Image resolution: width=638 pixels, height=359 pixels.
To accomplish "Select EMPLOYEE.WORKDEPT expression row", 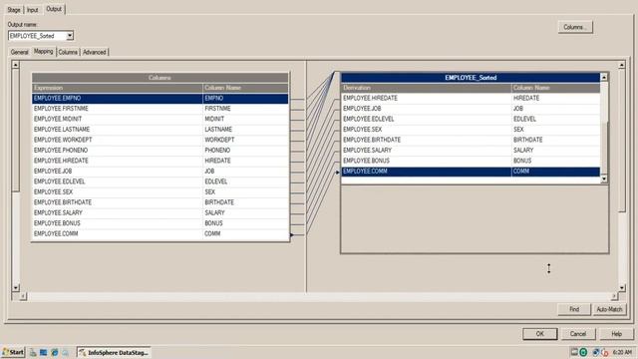I will [x=117, y=140].
